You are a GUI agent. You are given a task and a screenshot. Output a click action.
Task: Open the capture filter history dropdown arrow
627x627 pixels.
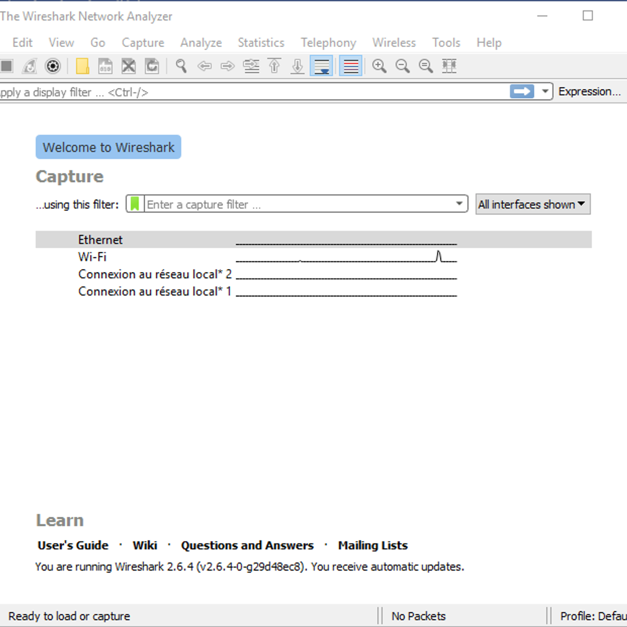[459, 204]
